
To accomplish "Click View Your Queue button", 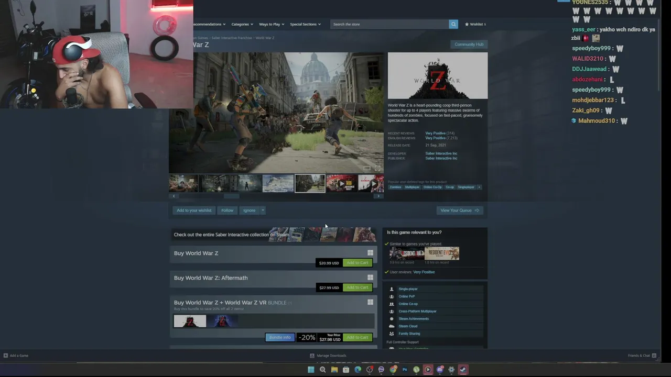I will [x=460, y=210].
